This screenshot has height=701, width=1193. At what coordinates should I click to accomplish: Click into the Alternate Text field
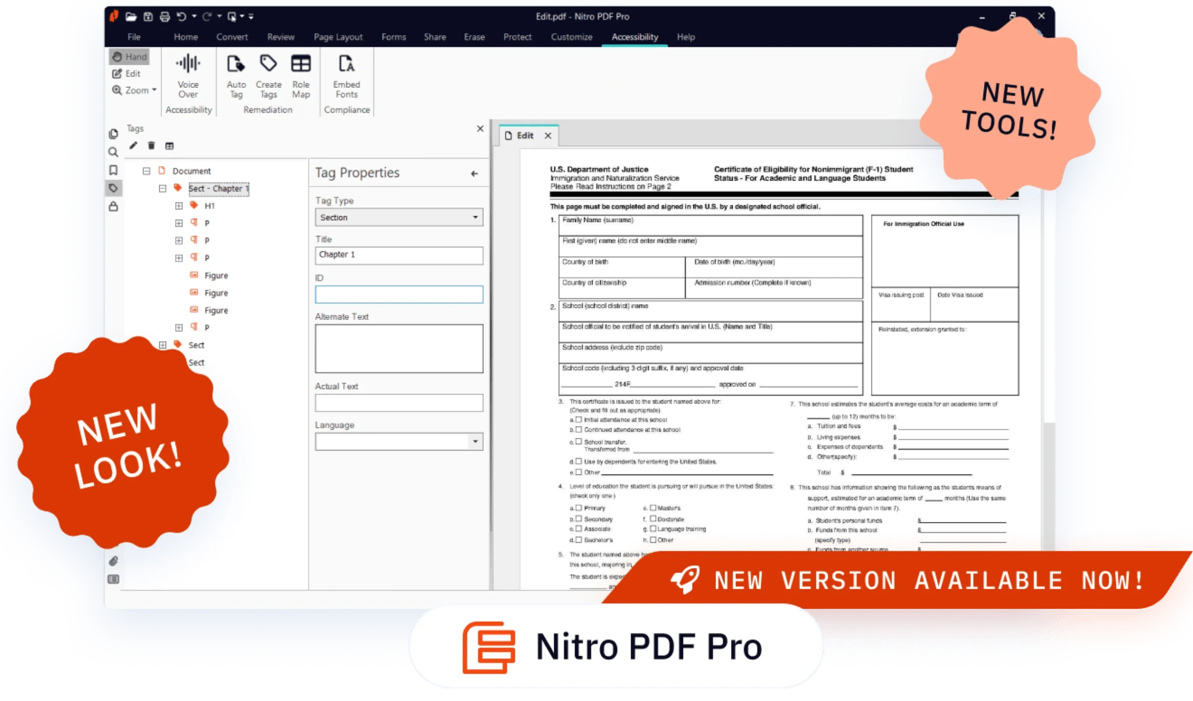(399, 348)
